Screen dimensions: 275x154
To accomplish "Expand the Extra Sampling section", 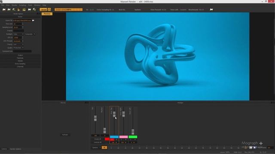I will 20,64.
